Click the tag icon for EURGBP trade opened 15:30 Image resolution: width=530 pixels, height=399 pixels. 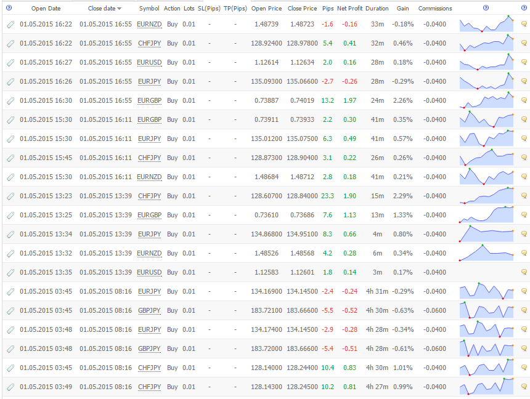10,119
